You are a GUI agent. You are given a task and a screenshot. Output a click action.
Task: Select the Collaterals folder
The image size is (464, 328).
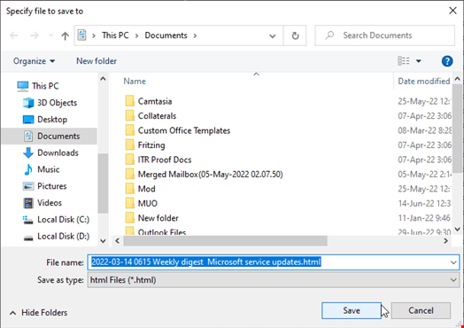pyautogui.click(x=157, y=116)
